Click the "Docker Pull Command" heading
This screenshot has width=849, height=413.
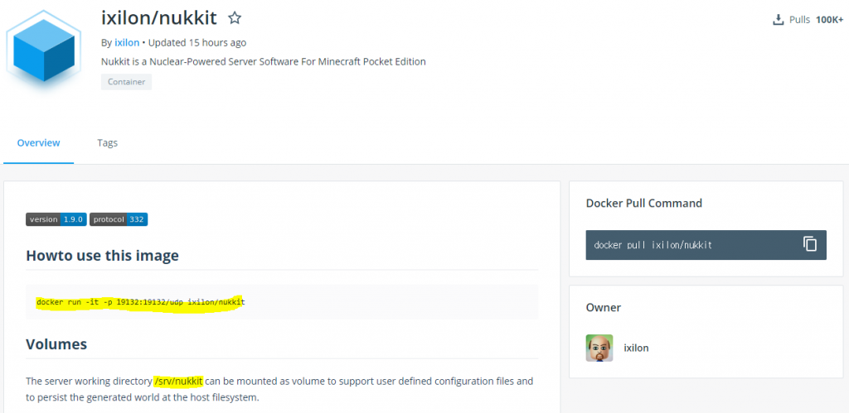pyautogui.click(x=643, y=203)
